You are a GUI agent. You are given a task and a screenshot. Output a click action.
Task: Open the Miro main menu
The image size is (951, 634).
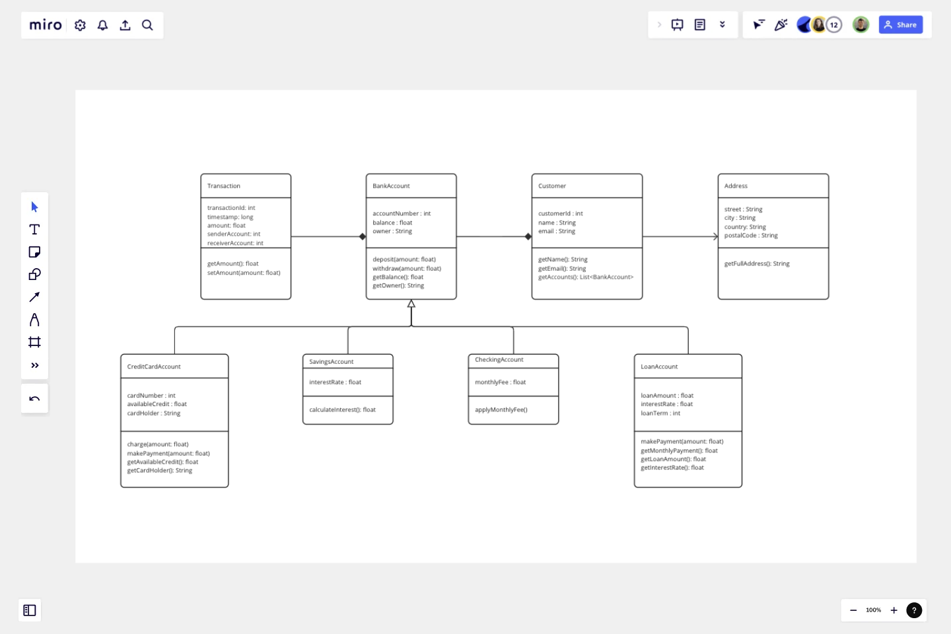(45, 24)
